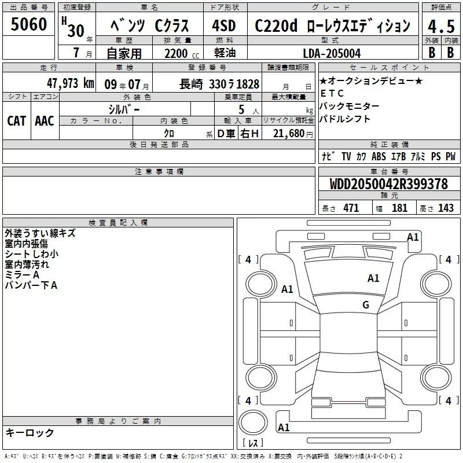This screenshot has height=463, width=463.
Task: Click the star-marked オークションデビュー sales point
Action: 371,80
